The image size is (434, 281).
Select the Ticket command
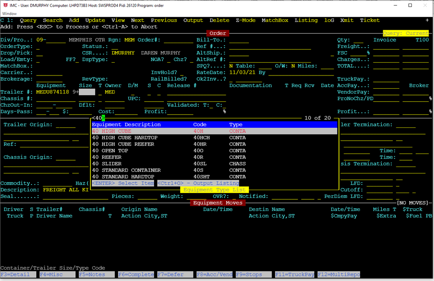coord(370,20)
